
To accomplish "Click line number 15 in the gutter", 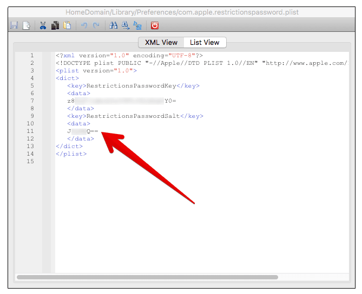I will tap(32, 162).
